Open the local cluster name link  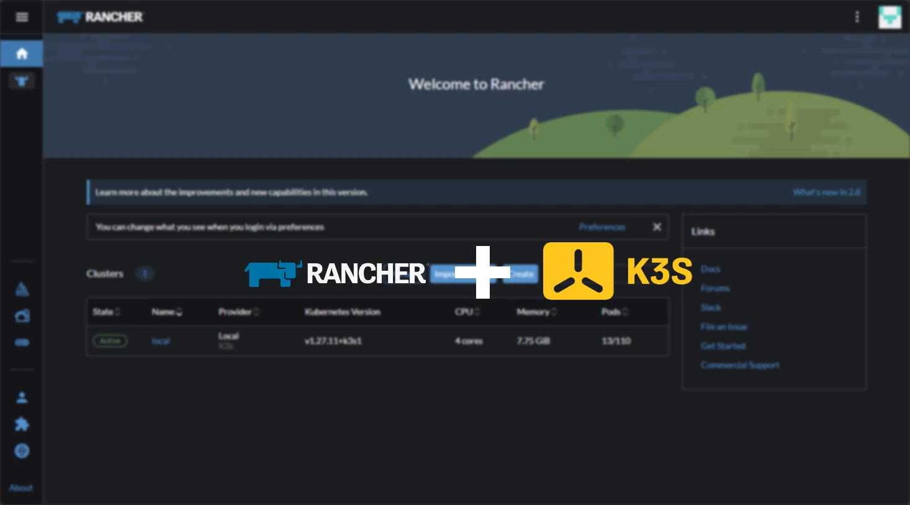tap(161, 341)
